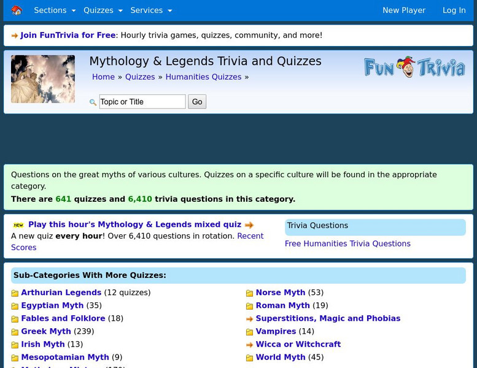Play this hour's Mythology & Legends mixed quiz
The height and width of the screenshot is (368, 477).
coord(135,224)
